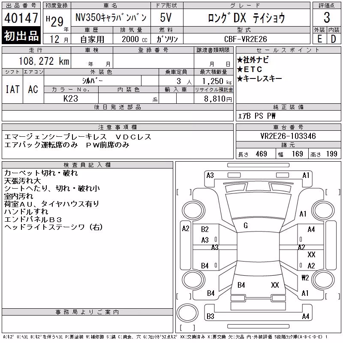Select the G windshield damage mark
Screen dimensions: 343x343
245,226
